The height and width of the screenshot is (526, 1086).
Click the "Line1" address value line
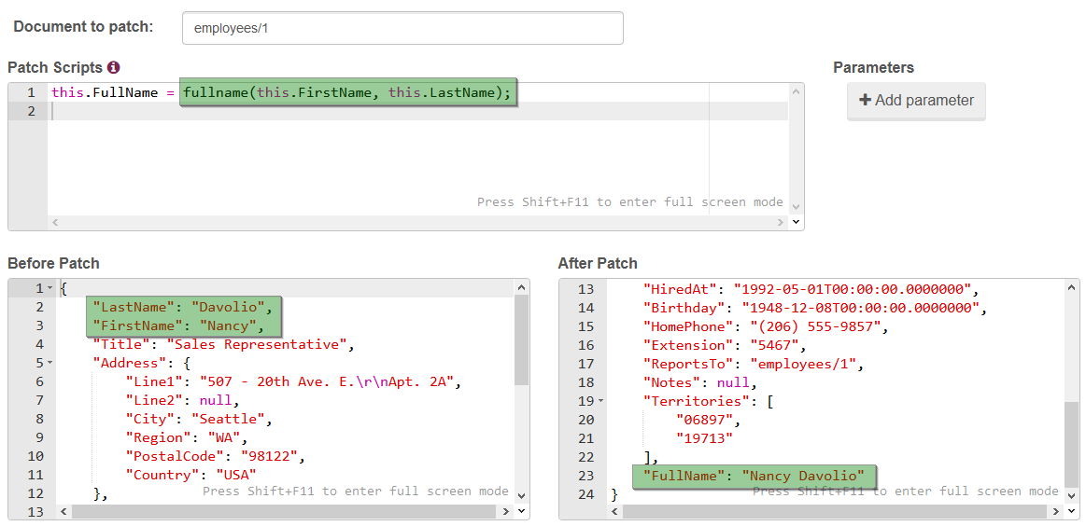[293, 381]
